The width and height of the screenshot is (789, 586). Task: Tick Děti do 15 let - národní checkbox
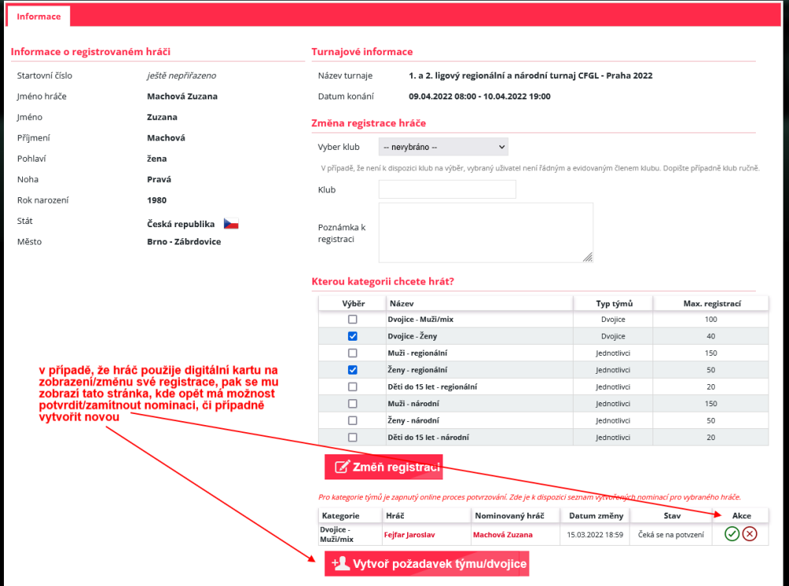[x=352, y=438]
